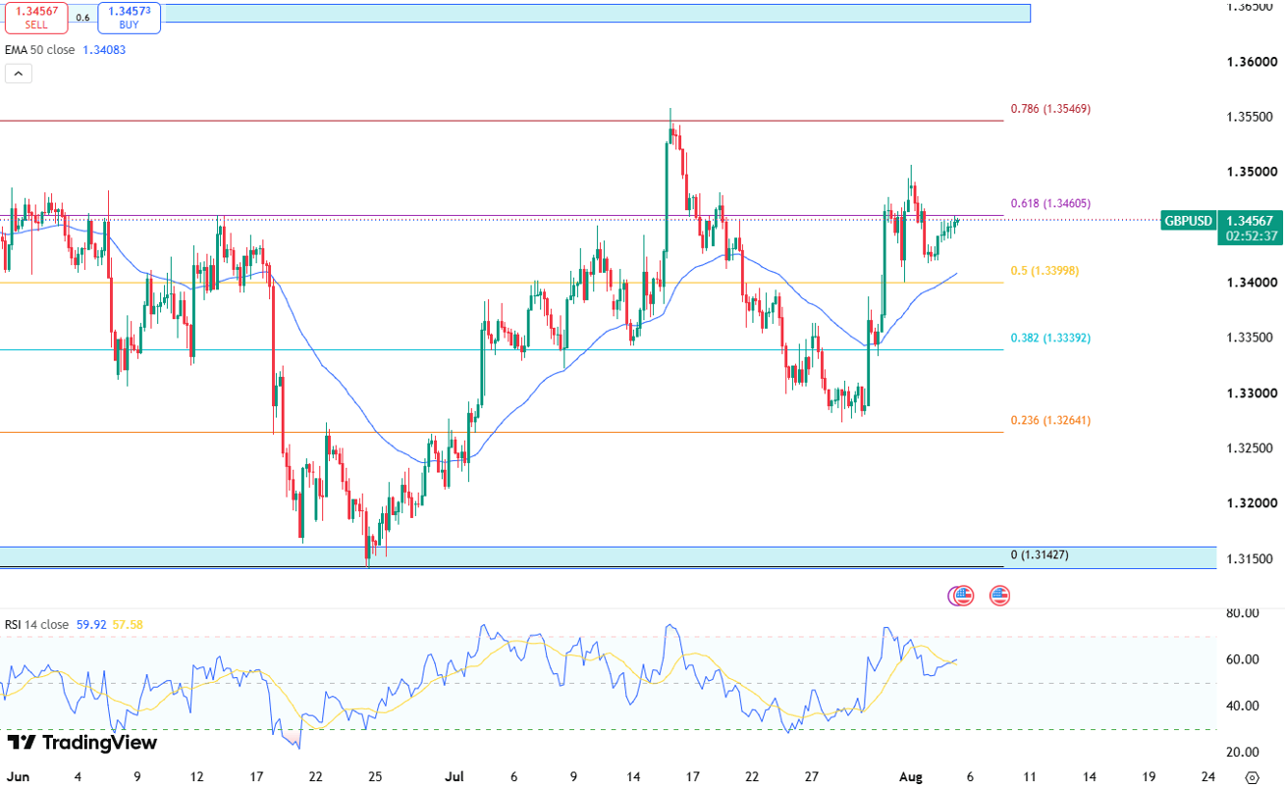1285x786 pixels.
Task: Click the 0.6 spread value between Sell and Buy
Action: [x=82, y=17]
